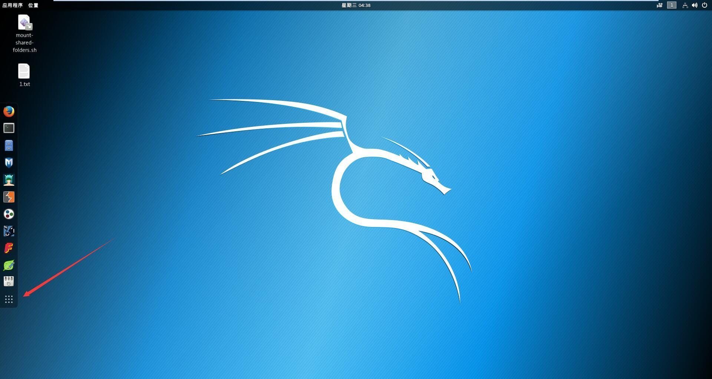The height and width of the screenshot is (379, 712).
Task: Open Faraday red F icon
Action: point(9,248)
